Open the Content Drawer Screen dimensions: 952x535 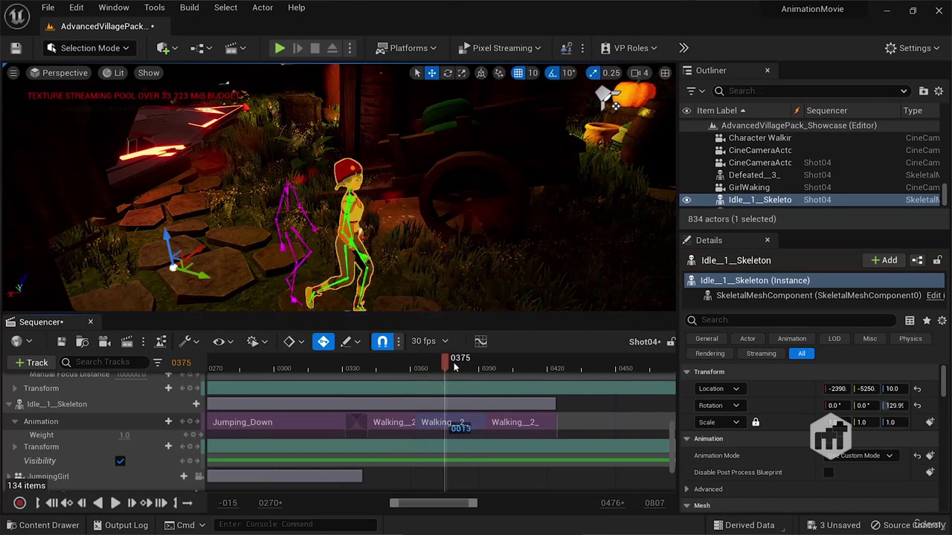point(42,525)
